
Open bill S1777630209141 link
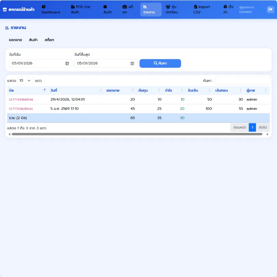(21, 109)
